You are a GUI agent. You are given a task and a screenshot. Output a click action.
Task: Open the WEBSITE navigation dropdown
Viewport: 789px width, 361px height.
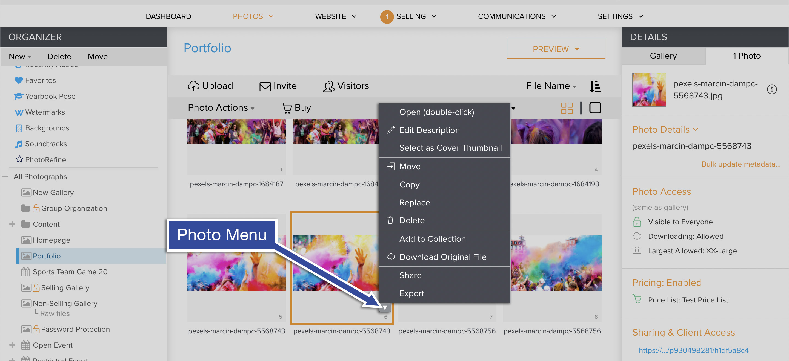(336, 16)
